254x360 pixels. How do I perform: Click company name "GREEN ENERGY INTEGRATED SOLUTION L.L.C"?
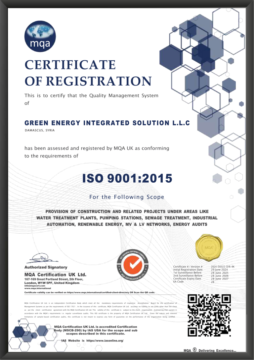tap(107, 123)
